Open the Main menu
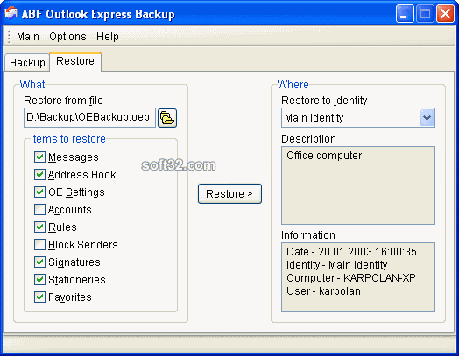The width and height of the screenshot is (459, 356). tap(28, 37)
